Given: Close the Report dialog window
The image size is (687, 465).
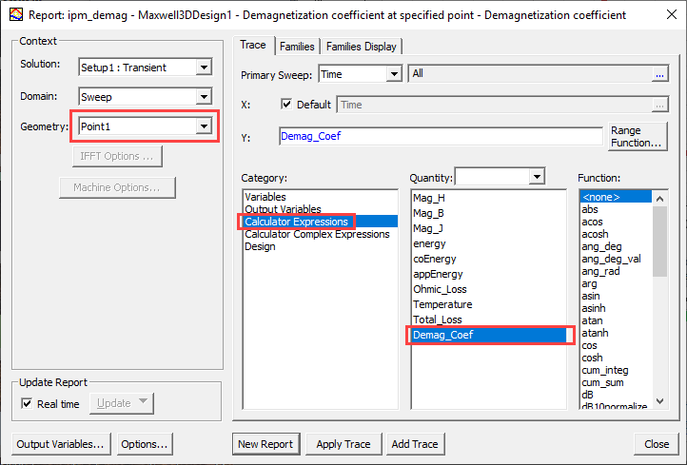Looking at the screenshot, I should [671, 15].
